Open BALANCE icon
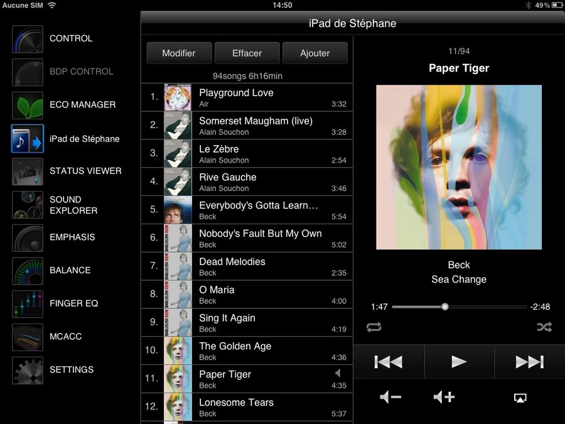The width and height of the screenshot is (565, 424). click(28, 271)
